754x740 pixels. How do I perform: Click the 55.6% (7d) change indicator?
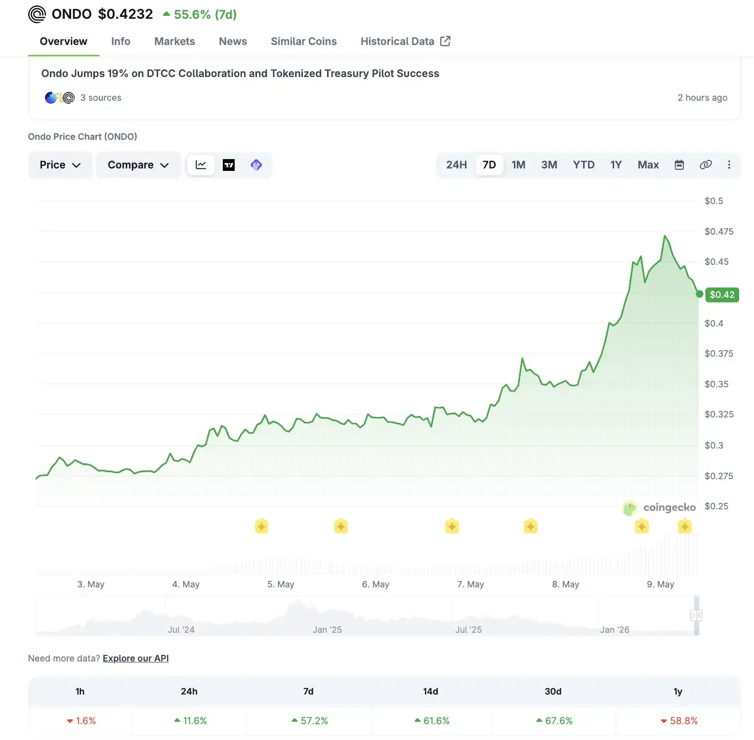coord(200,14)
